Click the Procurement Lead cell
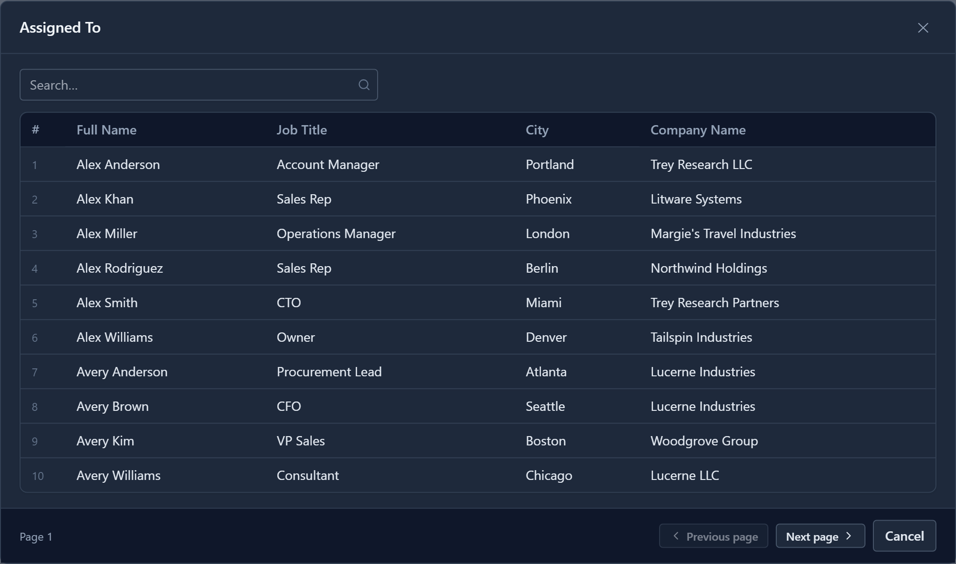Image resolution: width=956 pixels, height=564 pixels. [x=329, y=372]
